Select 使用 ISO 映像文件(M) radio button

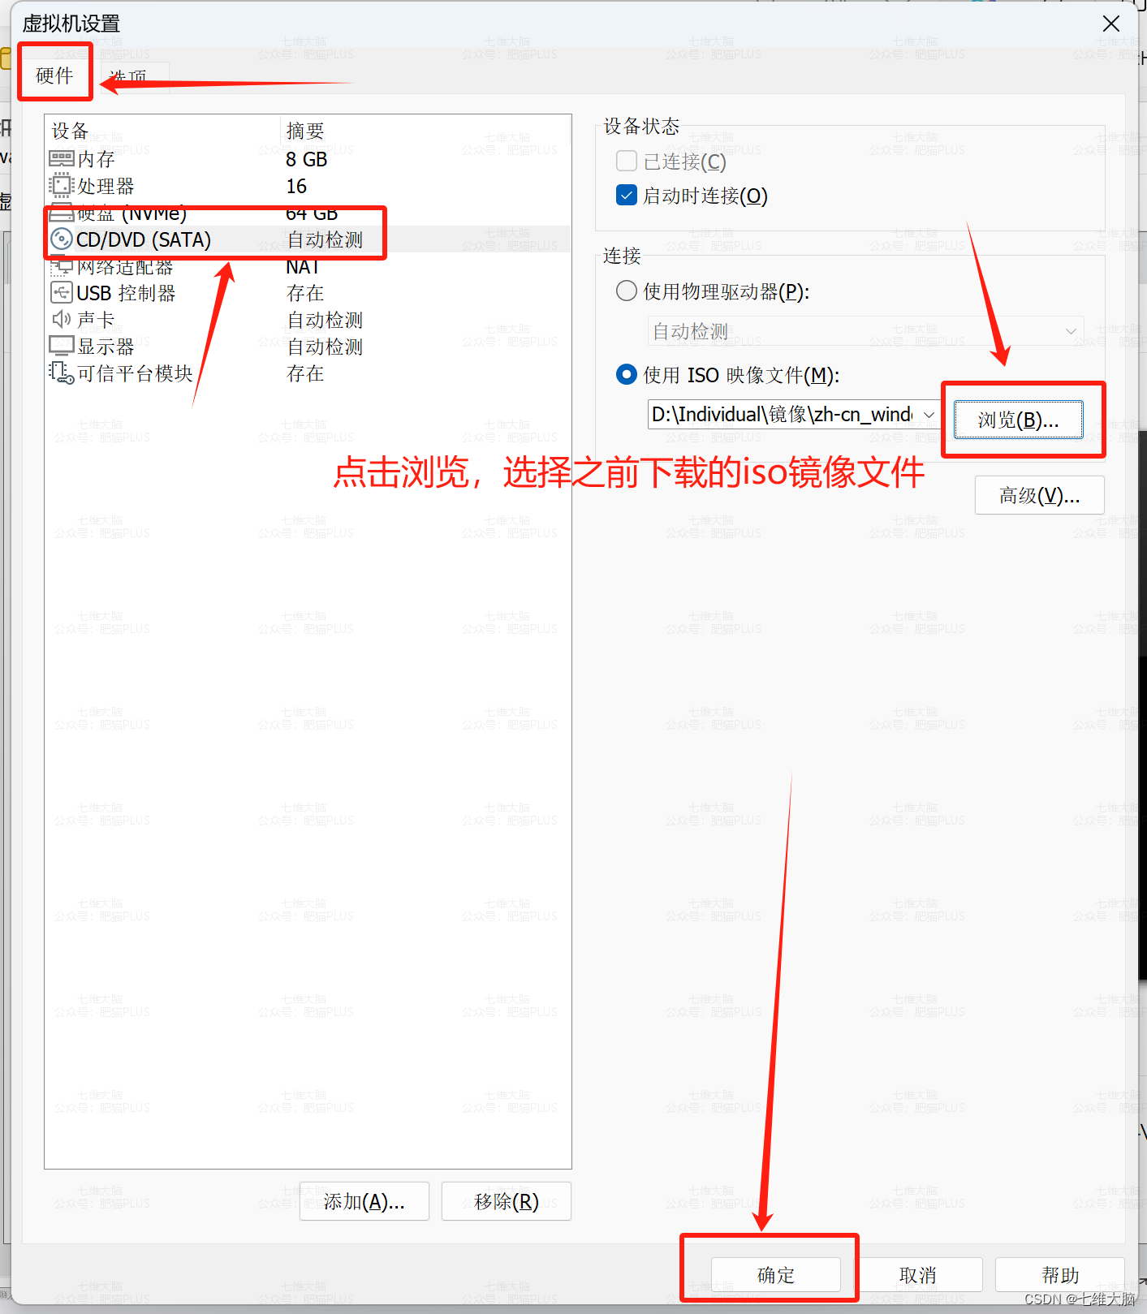pos(626,374)
